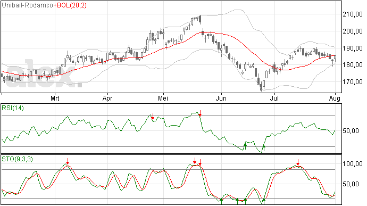Click the 170,00 price axis label

(x=353, y=82)
